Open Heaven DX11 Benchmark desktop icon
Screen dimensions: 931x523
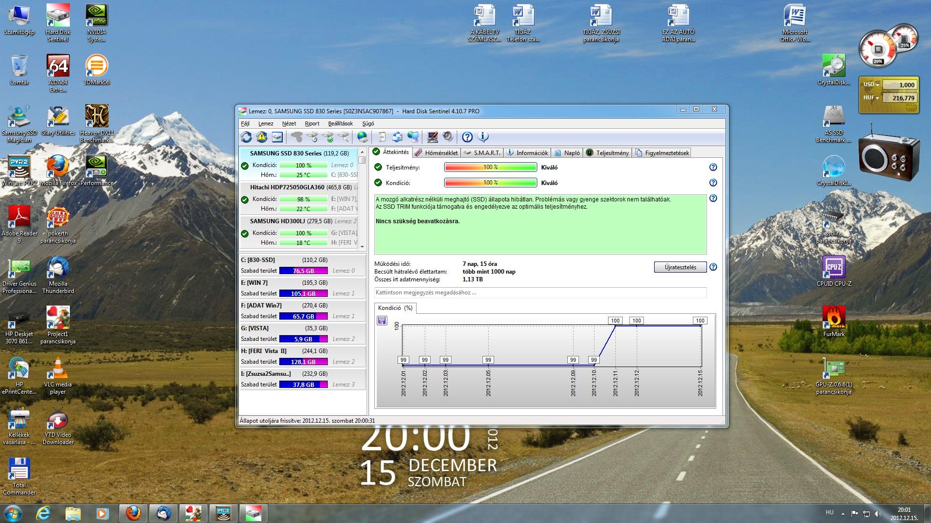click(96, 124)
